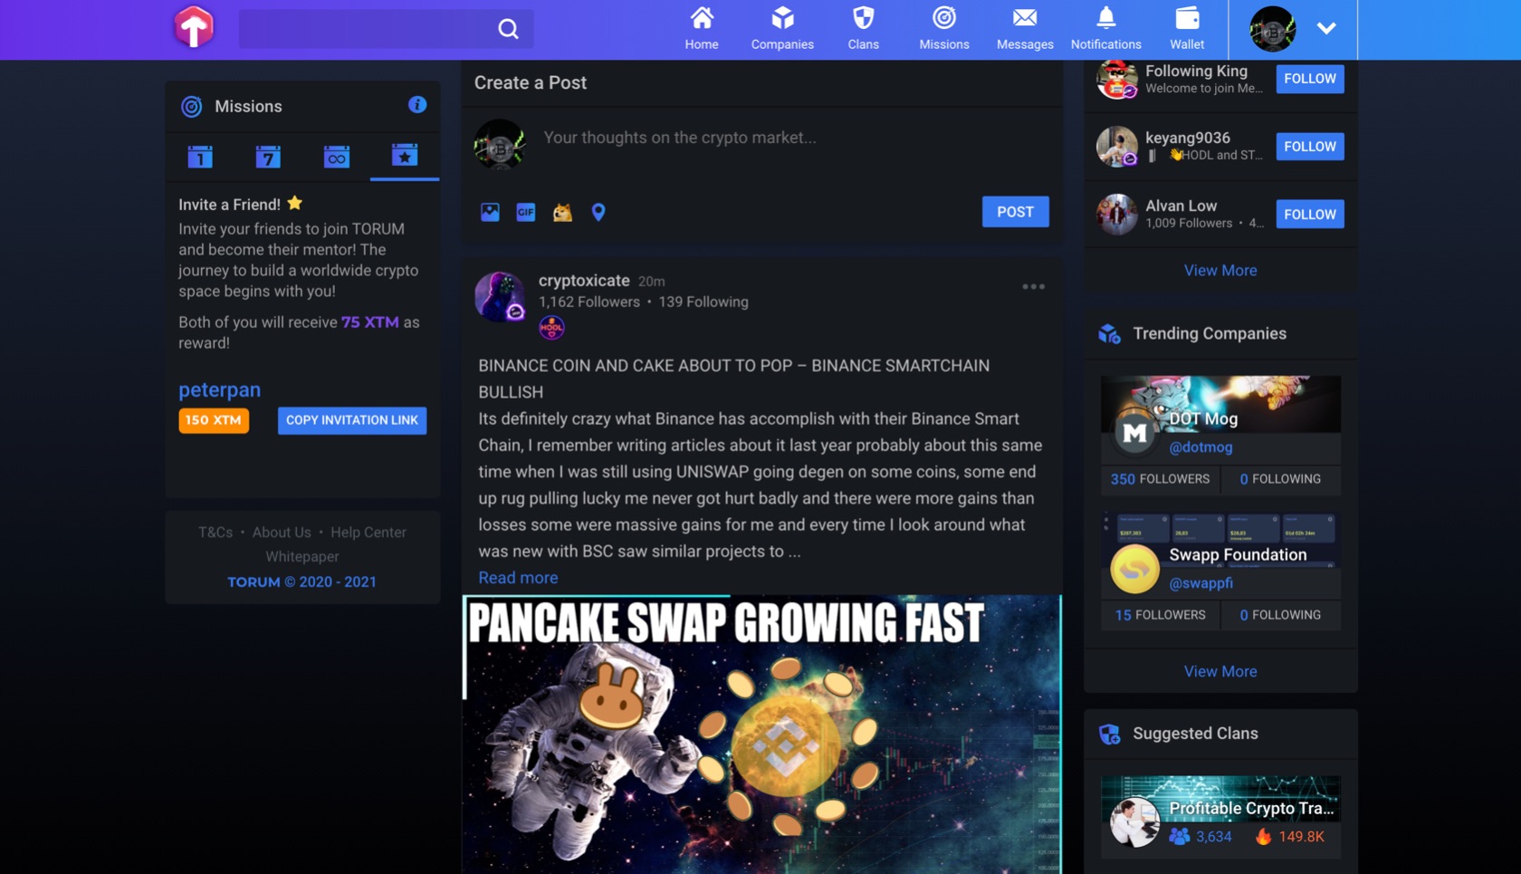Click the search input field
Image resolution: width=1521 pixels, height=874 pixels.
click(386, 29)
